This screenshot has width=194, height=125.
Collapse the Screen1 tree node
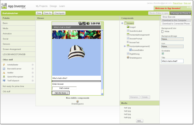click(x=122, y=23)
